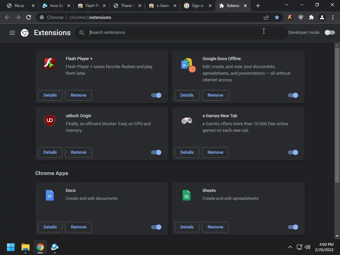Viewport: 340px width, 255px height.
Task: Remove the uBlock Origin extension
Action: point(78,152)
